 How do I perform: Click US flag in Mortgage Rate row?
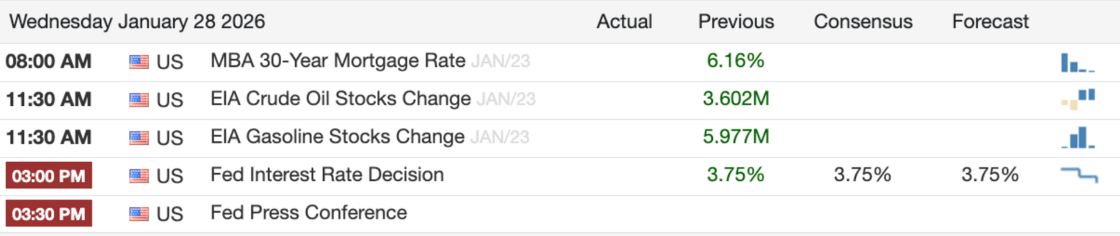coord(139,62)
